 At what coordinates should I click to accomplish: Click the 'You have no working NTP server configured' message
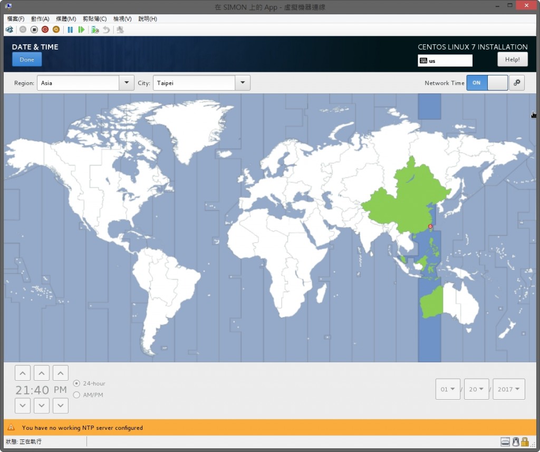click(82, 428)
